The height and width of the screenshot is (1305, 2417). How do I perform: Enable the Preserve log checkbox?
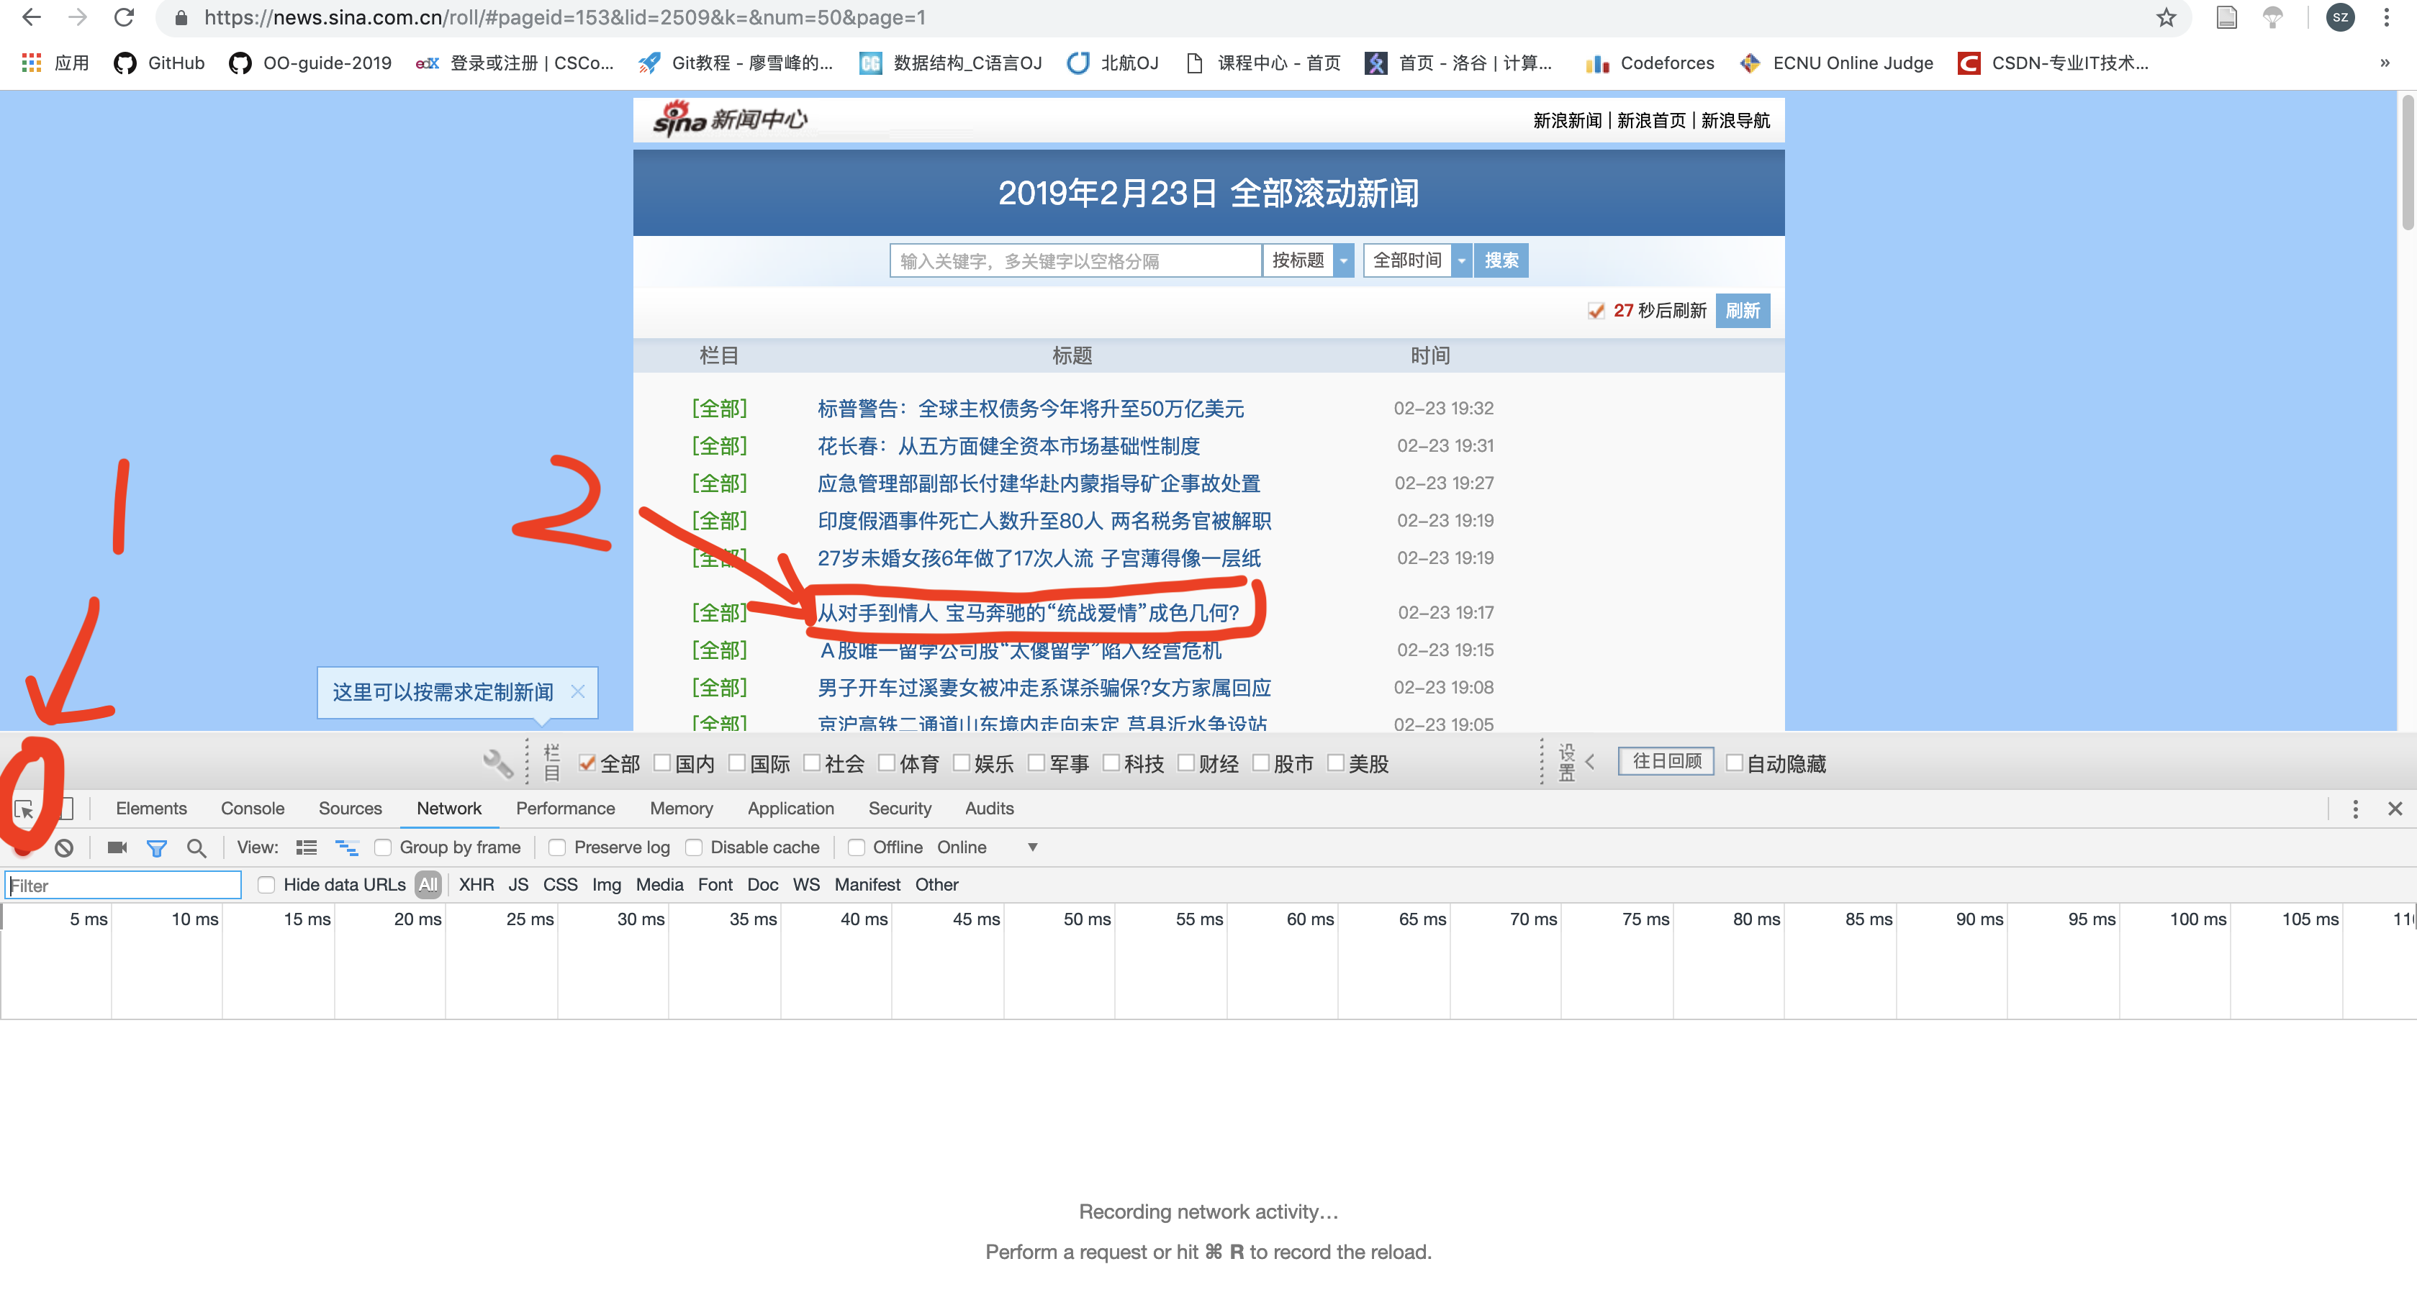[559, 847]
